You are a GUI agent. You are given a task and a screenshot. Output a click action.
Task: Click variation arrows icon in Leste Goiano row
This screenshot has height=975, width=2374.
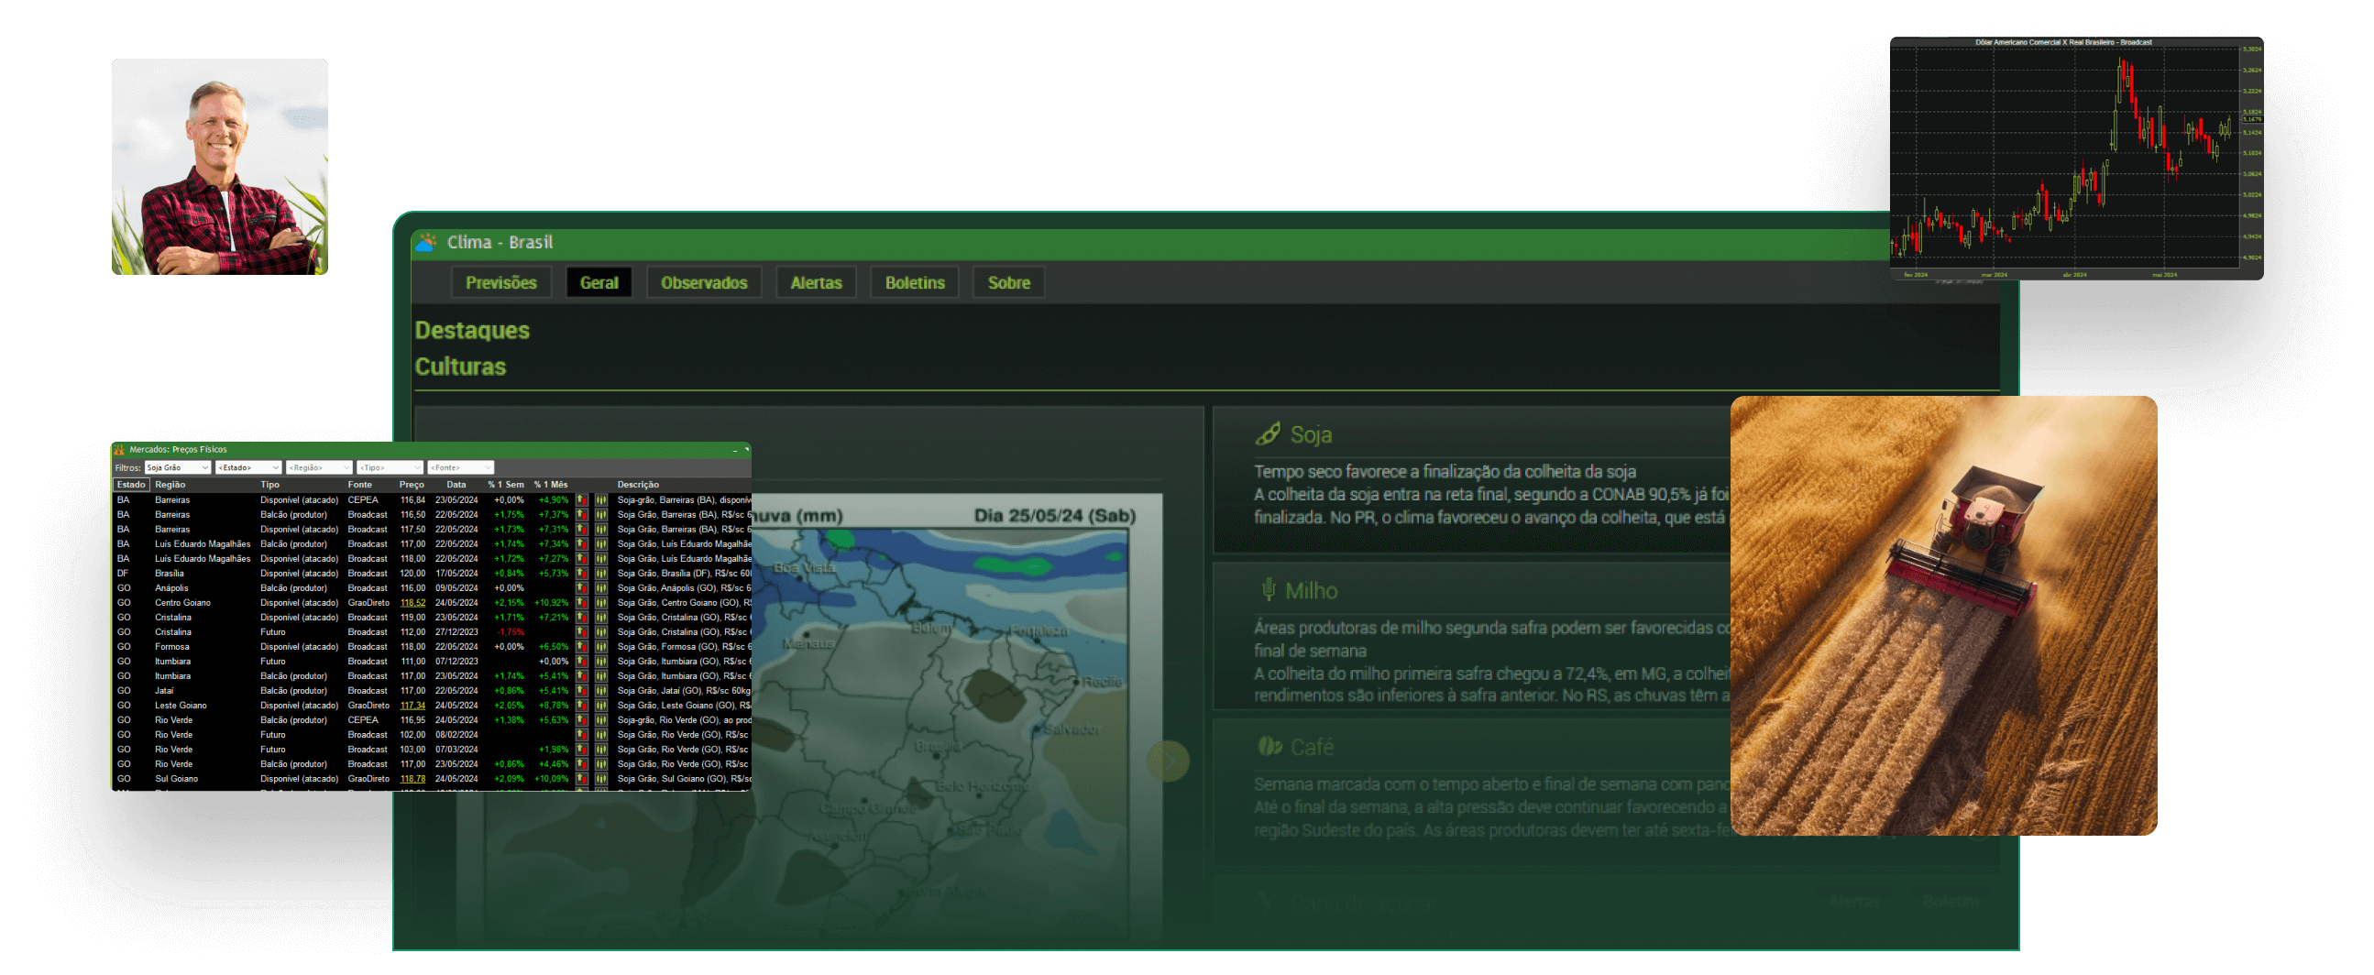pyautogui.click(x=581, y=706)
